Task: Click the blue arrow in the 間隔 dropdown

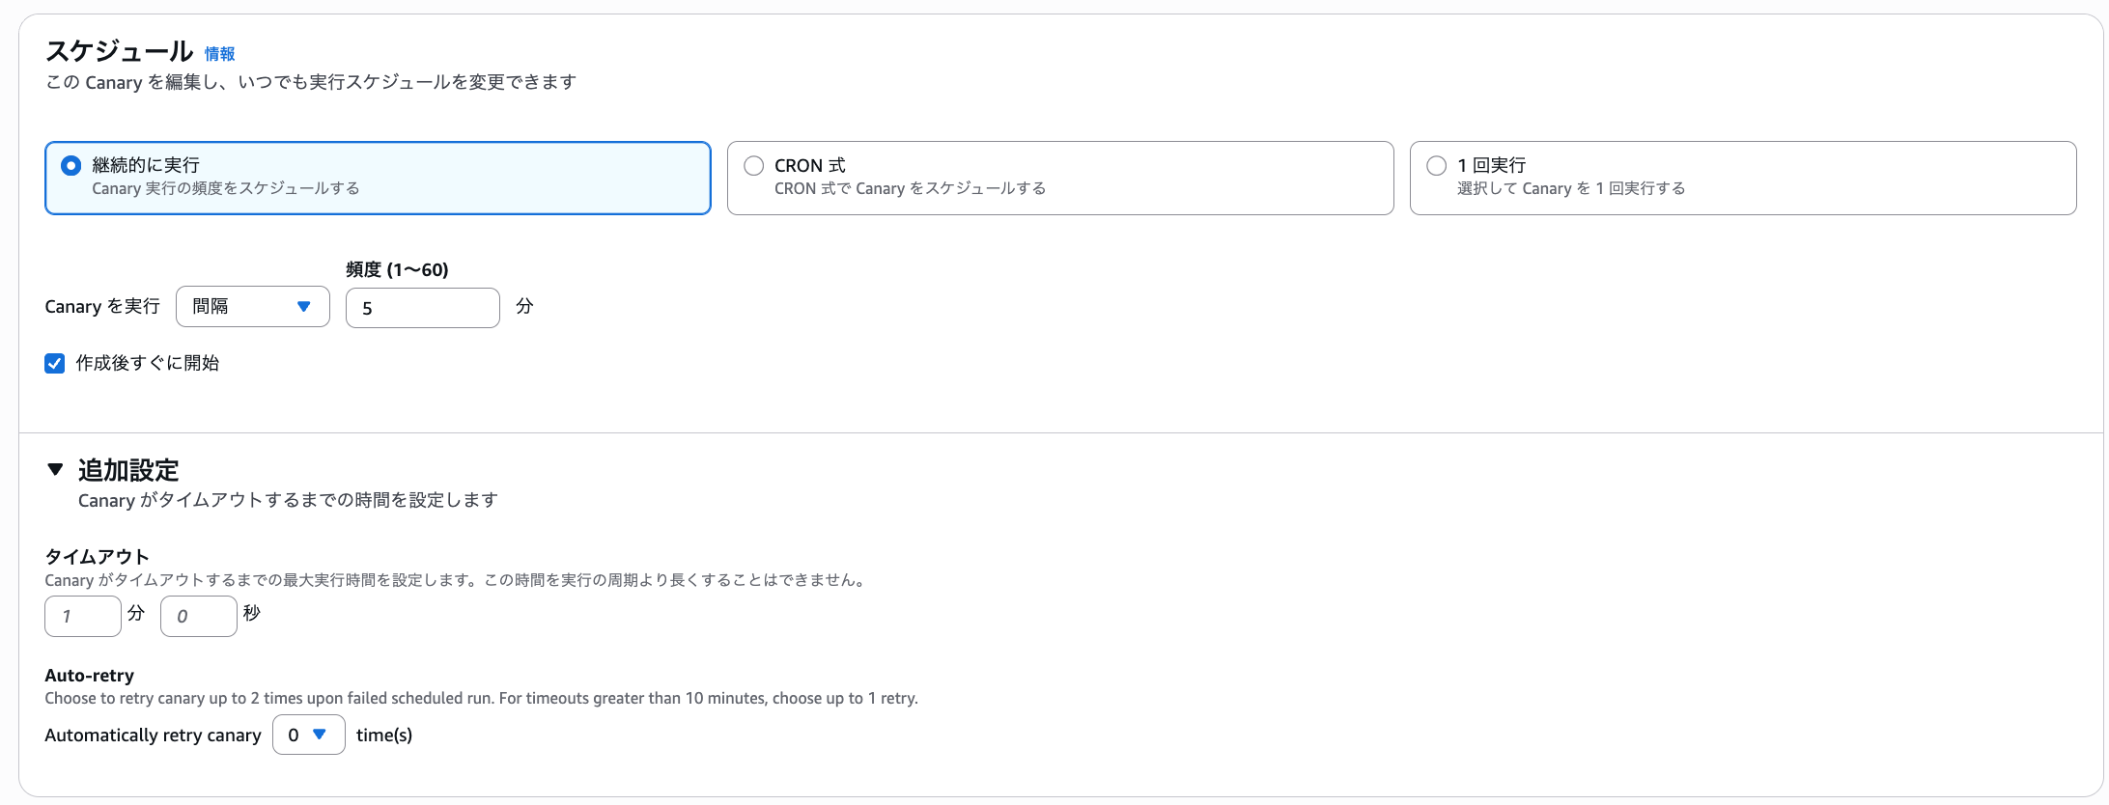Action: [303, 307]
